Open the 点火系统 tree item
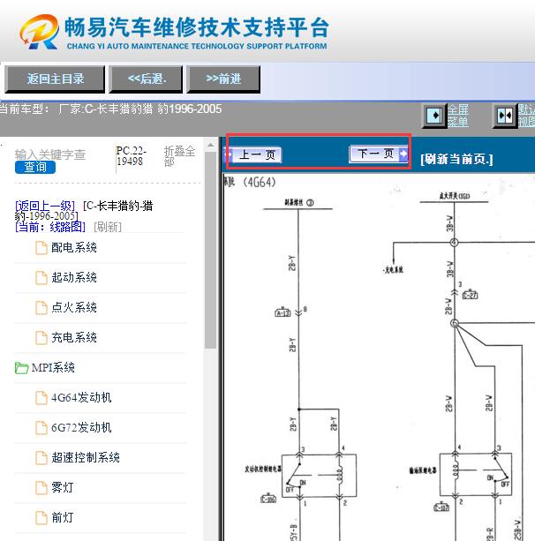Viewport: 535px width, 541px height. [74, 307]
